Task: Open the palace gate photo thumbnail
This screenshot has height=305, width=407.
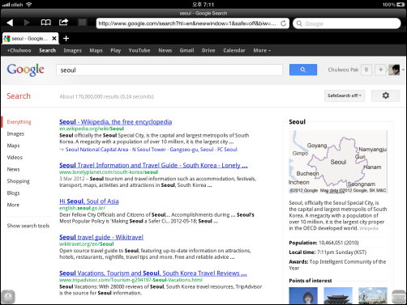Action: click(338, 295)
